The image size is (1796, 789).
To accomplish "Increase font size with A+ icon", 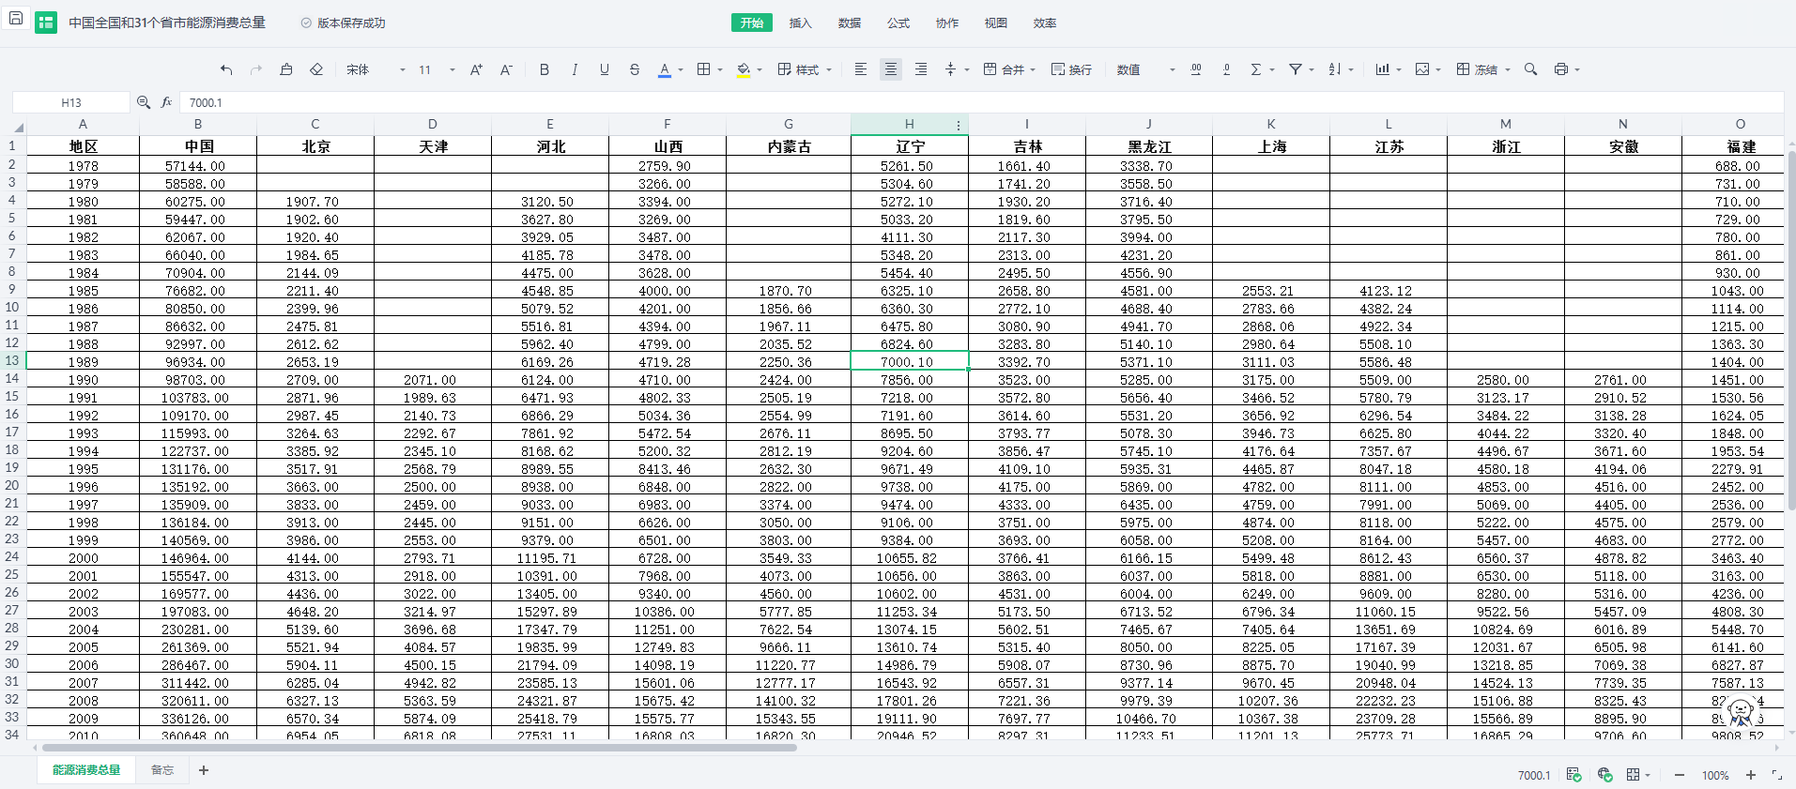I will click(x=476, y=69).
